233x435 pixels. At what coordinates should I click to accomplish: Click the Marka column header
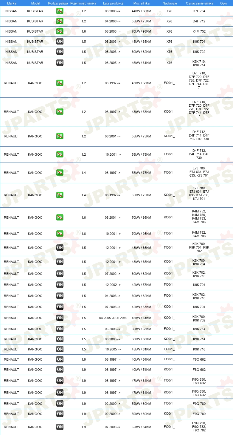[12, 3]
